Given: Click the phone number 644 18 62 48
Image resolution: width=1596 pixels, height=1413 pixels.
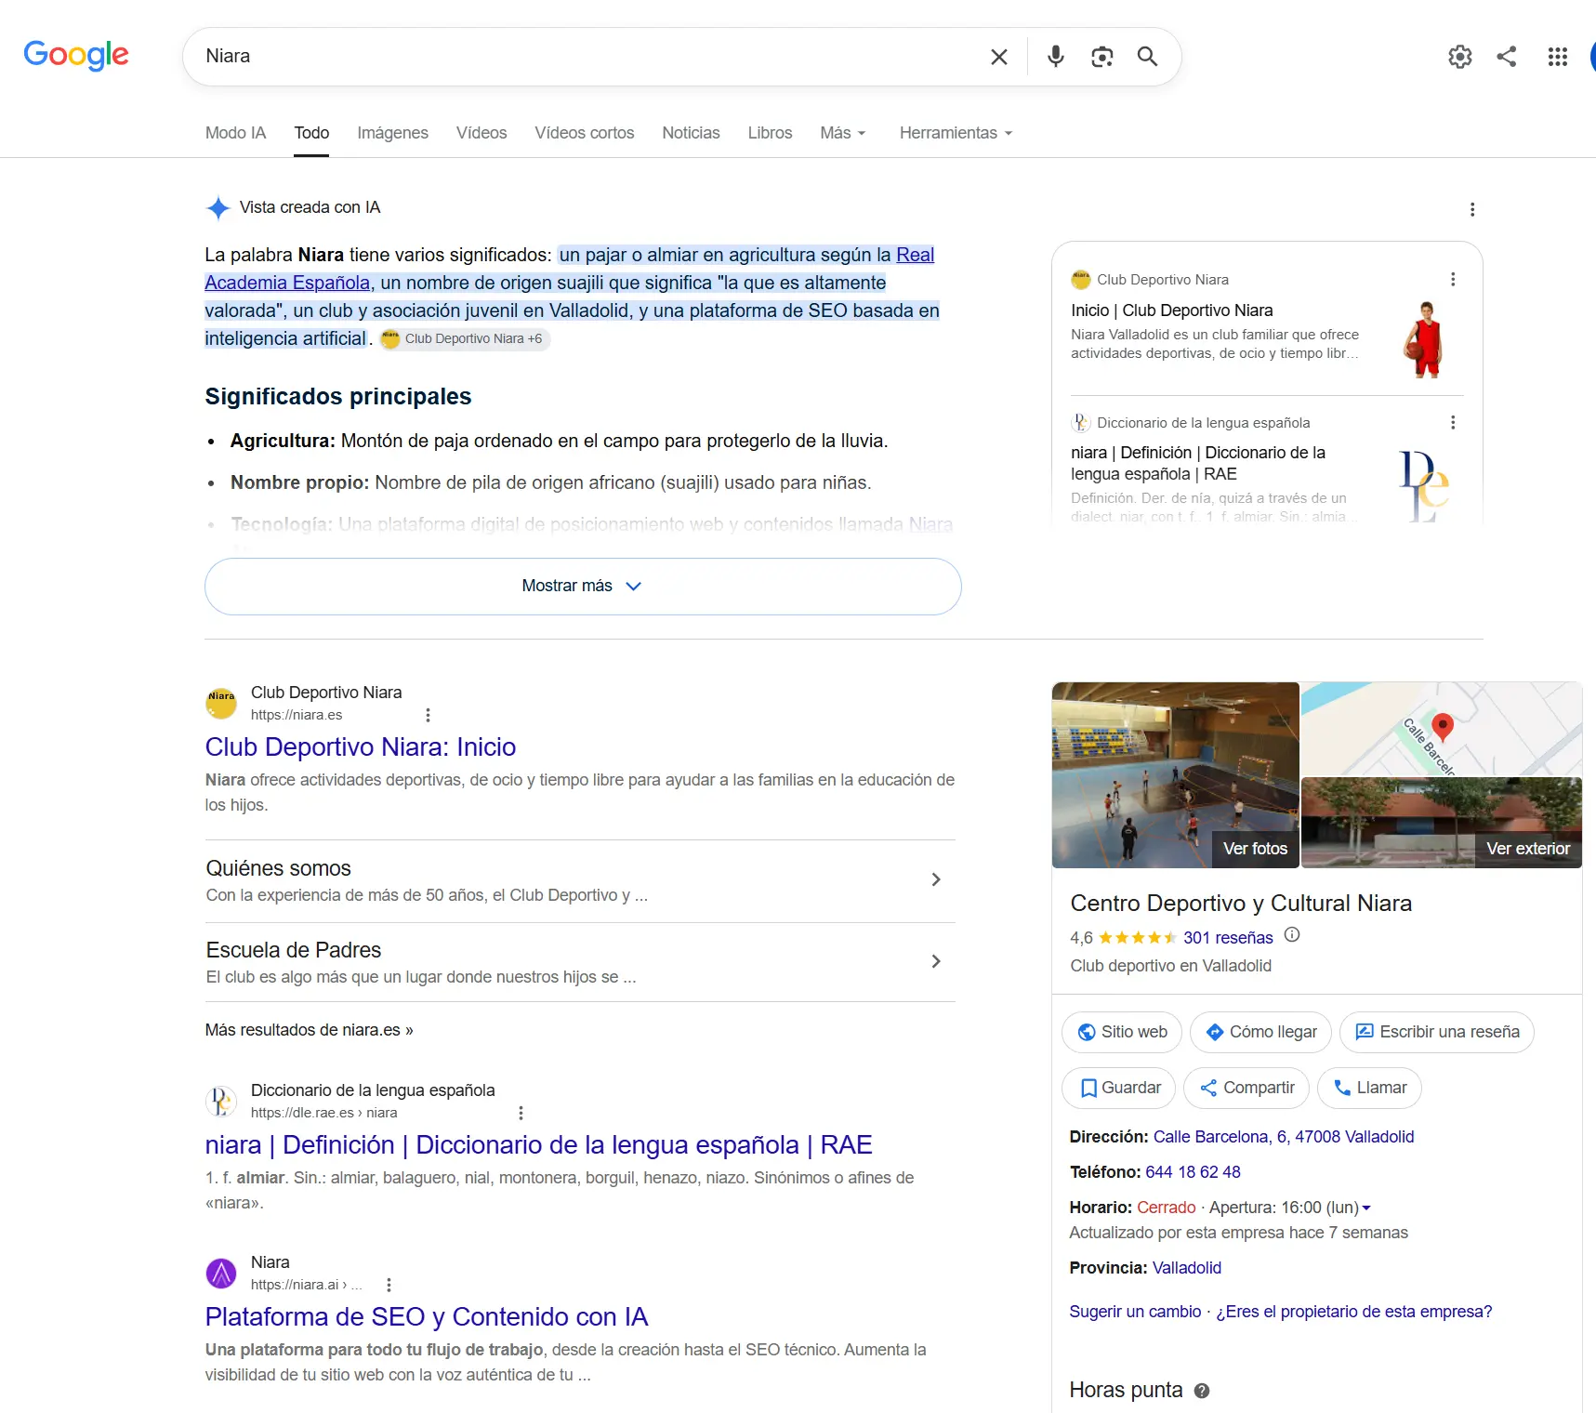Looking at the screenshot, I should 1193,1172.
